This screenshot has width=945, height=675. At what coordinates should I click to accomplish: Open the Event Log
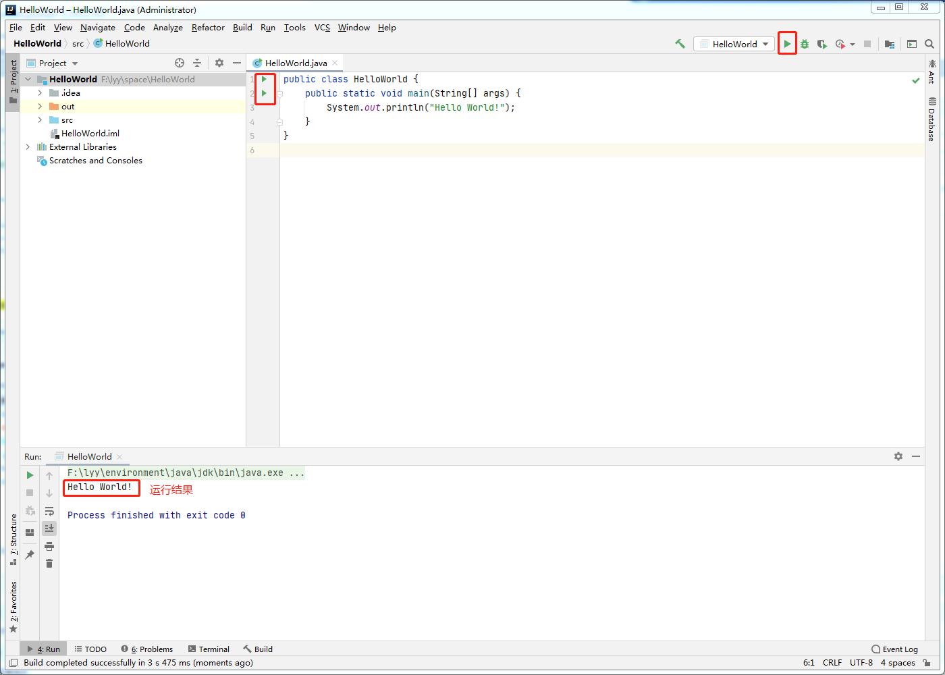click(894, 649)
